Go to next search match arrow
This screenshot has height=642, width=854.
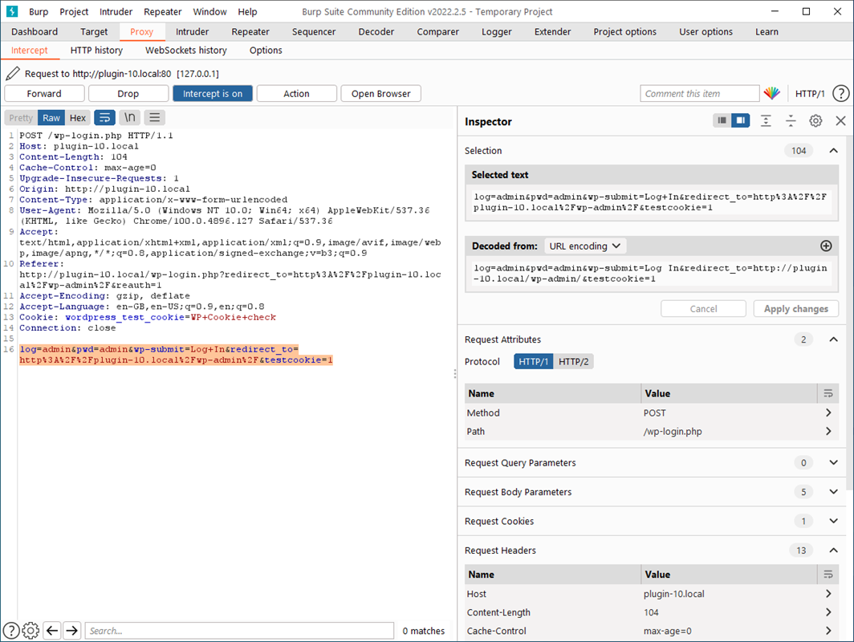pos(72,631)
